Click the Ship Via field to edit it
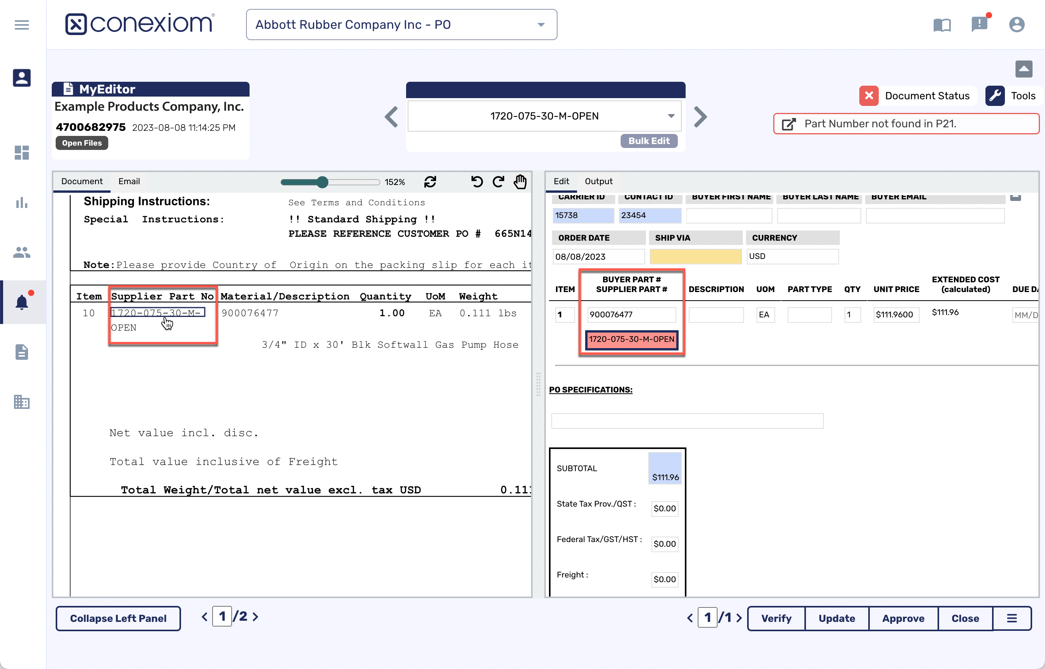The image size is (1045, 669). (695, 256)
